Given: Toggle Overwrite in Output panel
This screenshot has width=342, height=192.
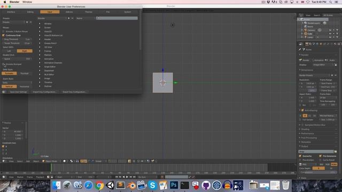Looking at the screenshot, I should pos(300,156).
